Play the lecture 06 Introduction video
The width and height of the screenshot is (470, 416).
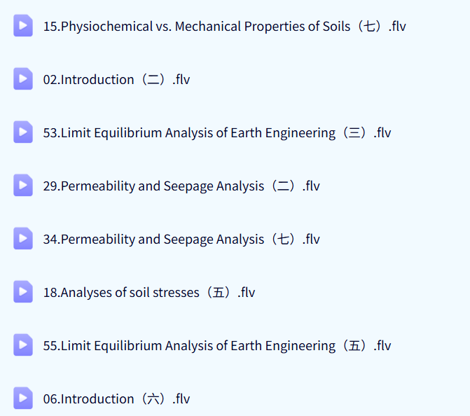23,399
